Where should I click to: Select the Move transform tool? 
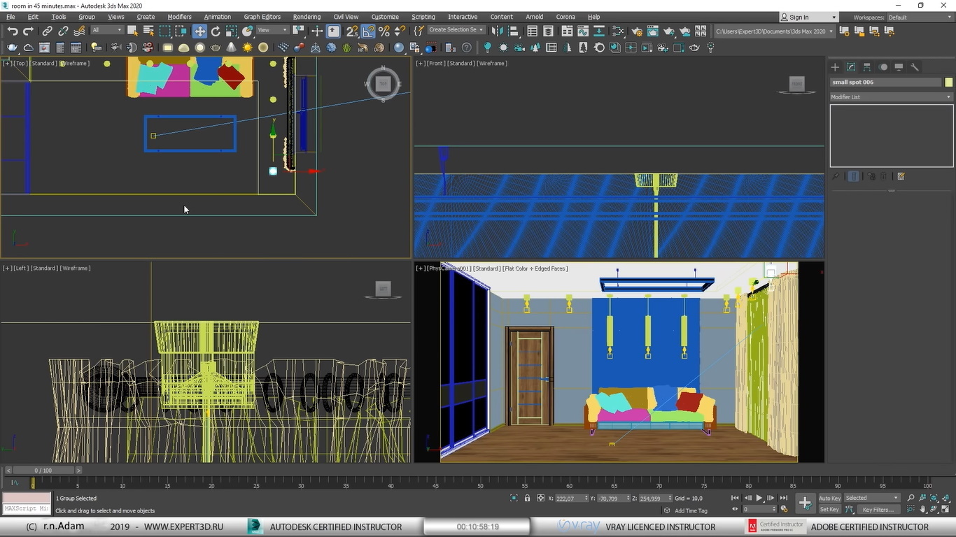[200, 31]
